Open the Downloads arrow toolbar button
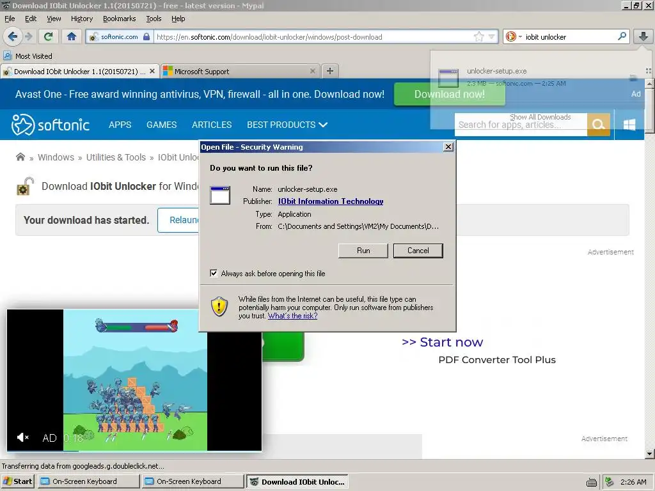The image size is (655, 491). [643, 36]
